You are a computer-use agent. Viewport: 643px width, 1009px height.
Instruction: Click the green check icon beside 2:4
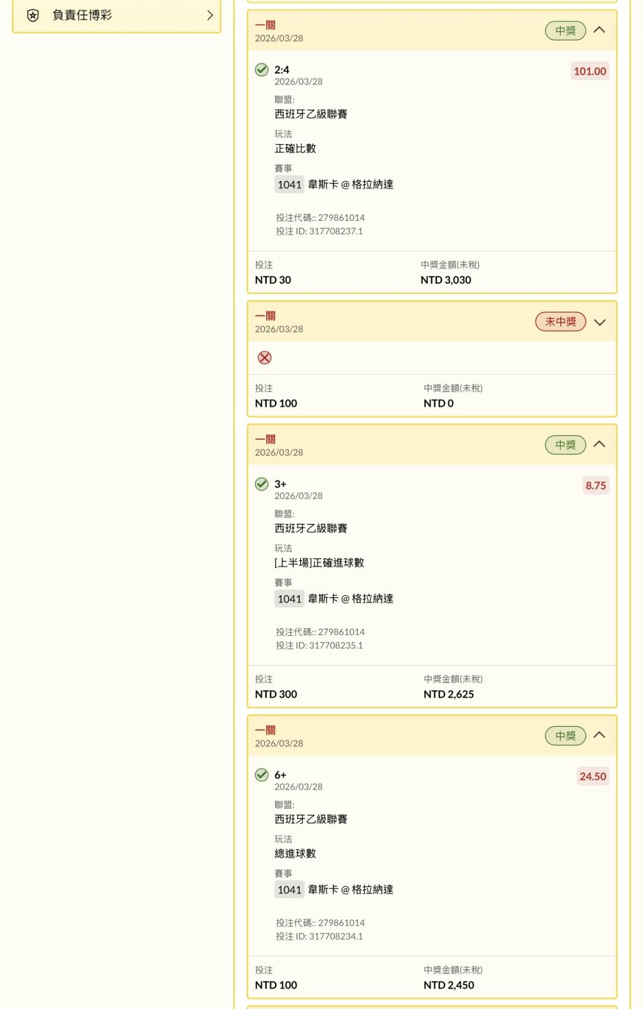(x=262, y=70)
